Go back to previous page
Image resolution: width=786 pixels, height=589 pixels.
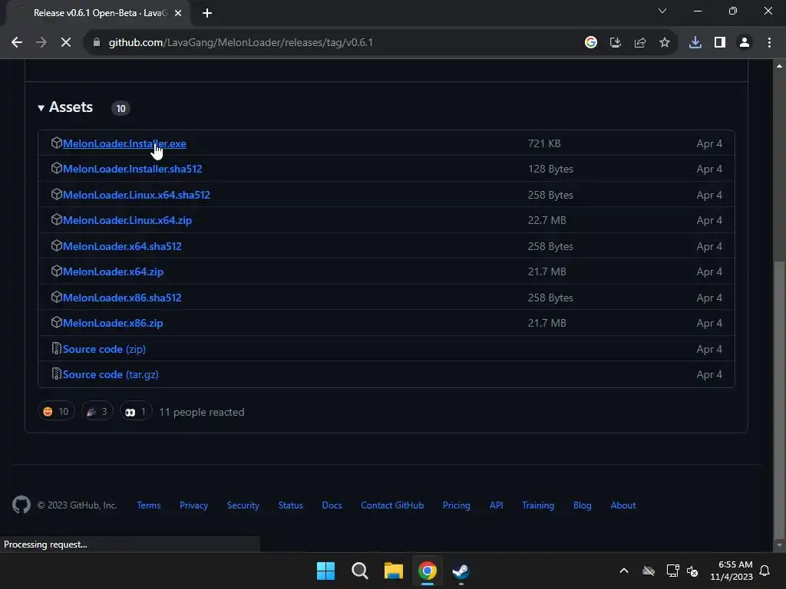pyautogui.click(x=17, y=43)
